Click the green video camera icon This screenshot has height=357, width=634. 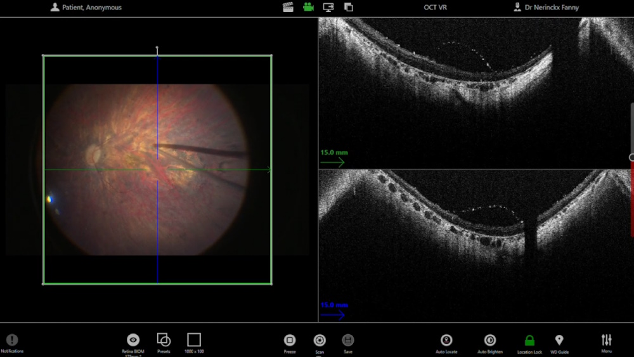pos(308,8)
